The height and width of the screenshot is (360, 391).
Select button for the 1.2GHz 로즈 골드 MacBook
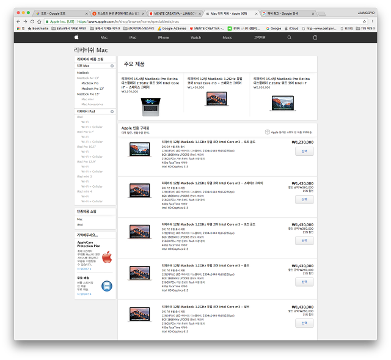(304, 241)
